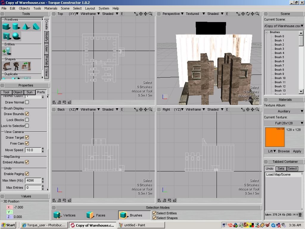Image resolution: width=305 pixels, height=229 pixels.
Task: Click the orange current texture swatch
Action: pos(275,137)
